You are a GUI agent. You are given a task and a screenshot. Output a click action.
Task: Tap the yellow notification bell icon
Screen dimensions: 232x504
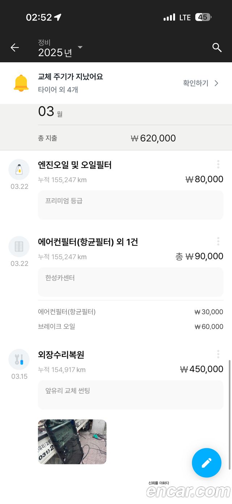coord(21,83)
